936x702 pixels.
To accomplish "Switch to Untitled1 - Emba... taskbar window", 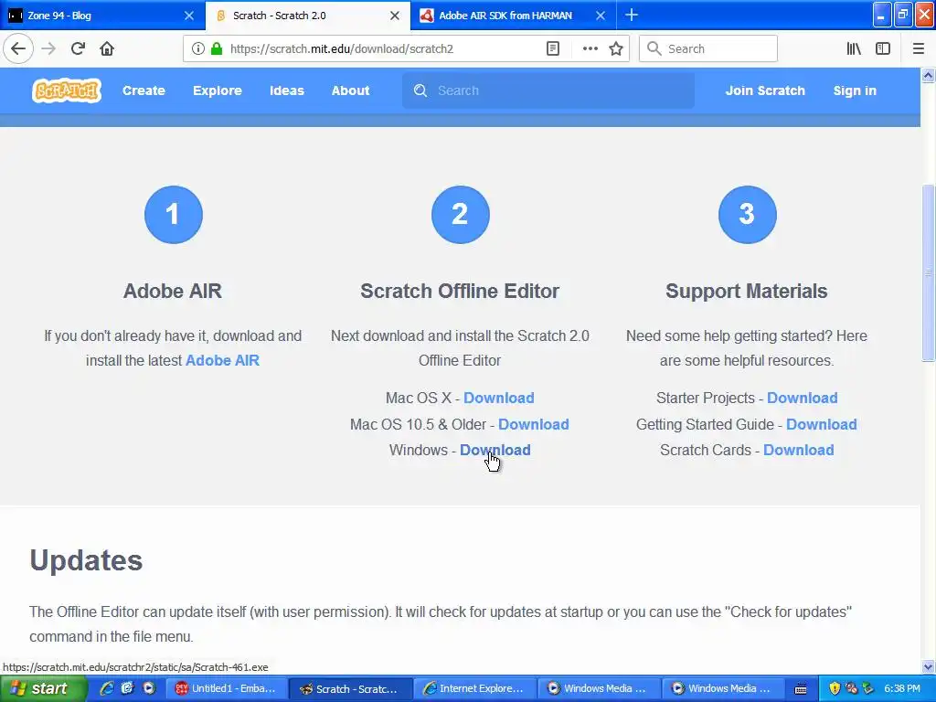I will coord(227,689).
